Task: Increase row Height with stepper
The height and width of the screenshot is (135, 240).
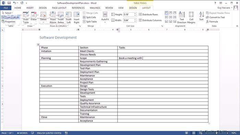Action: [x=135, y=14]
